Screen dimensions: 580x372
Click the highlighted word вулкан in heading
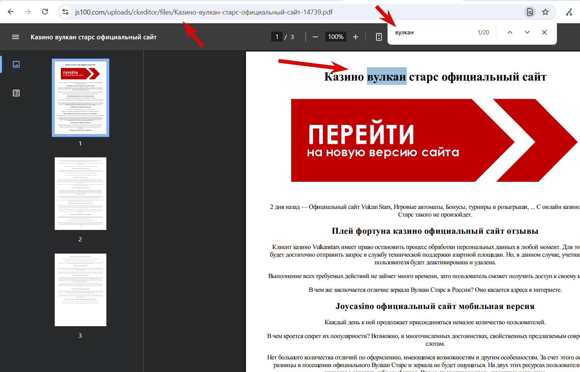tap(386, 76)
